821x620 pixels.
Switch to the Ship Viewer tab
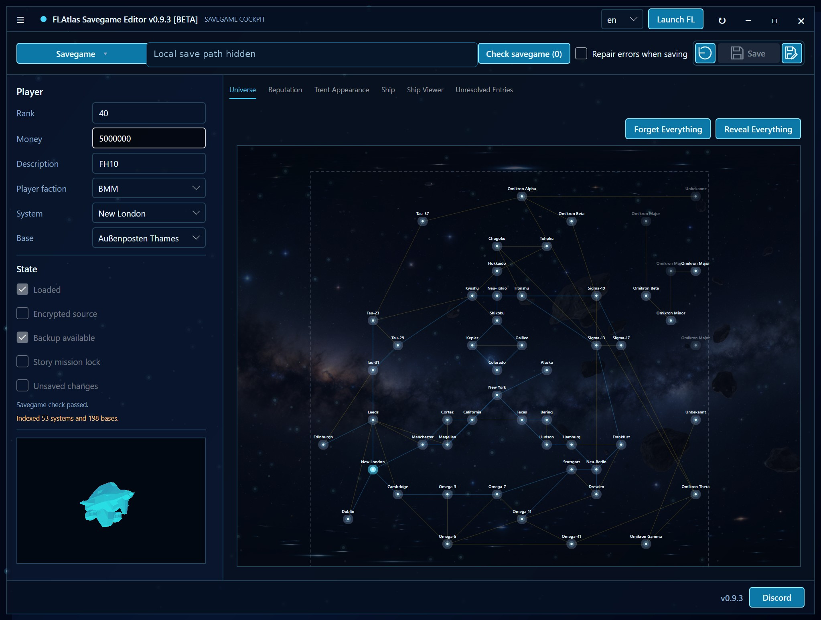(425, 90)
